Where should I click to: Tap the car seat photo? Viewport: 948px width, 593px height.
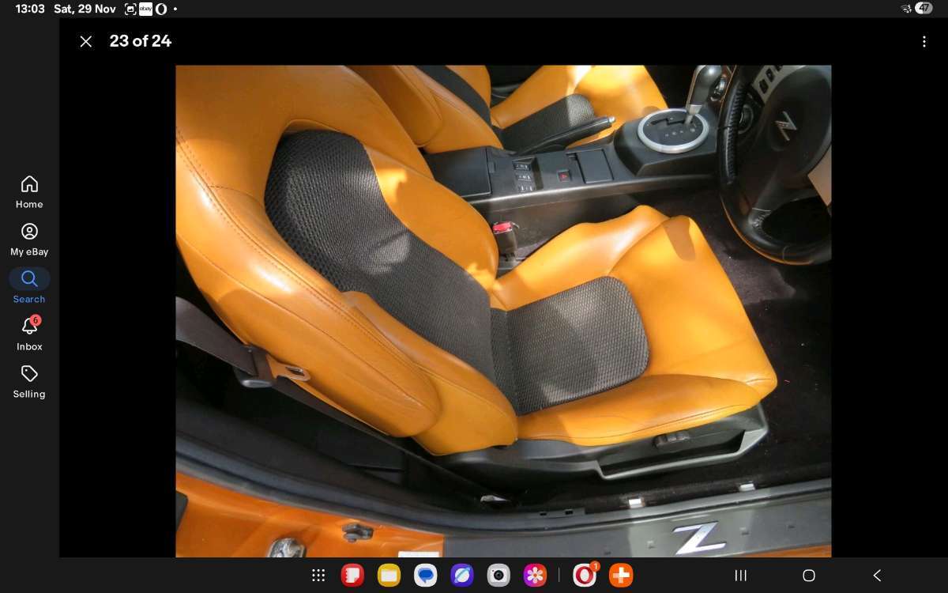pos(502,311)
